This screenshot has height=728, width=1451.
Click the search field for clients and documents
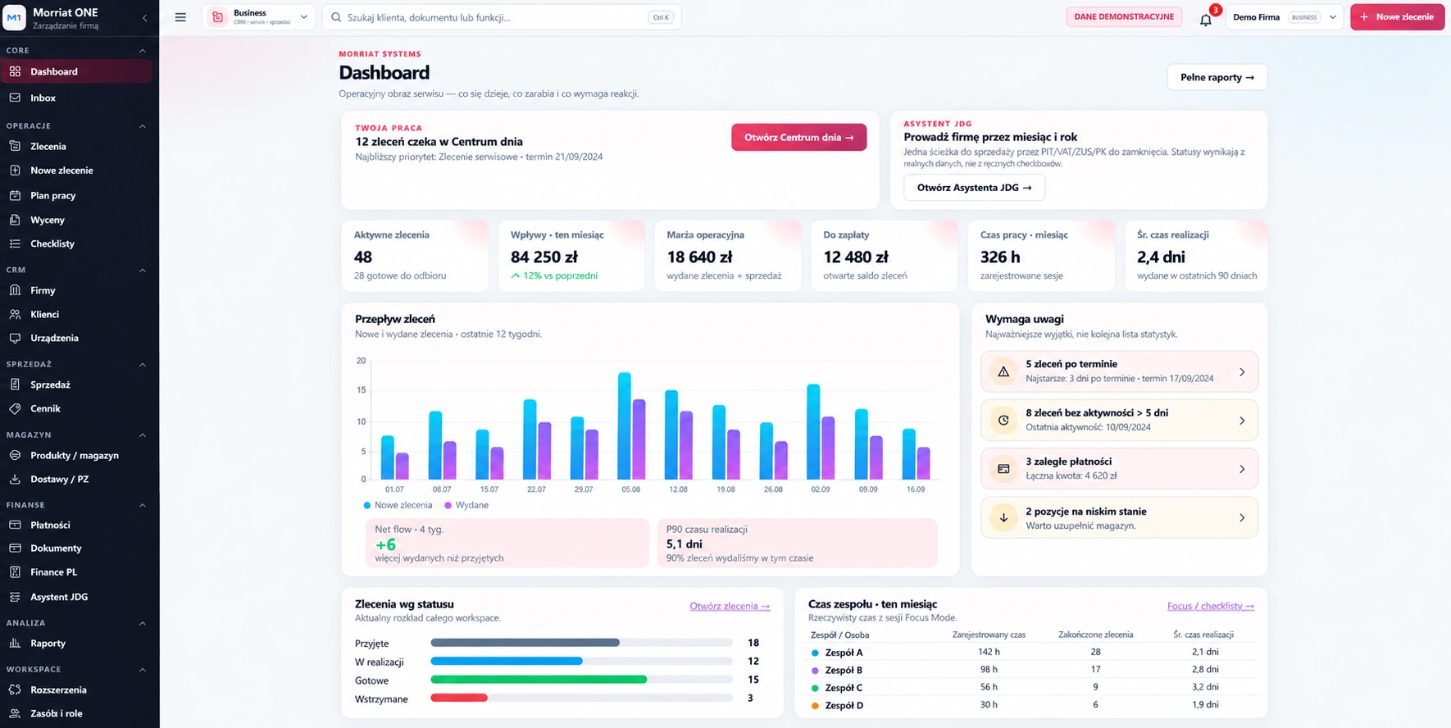coord(503,17)
